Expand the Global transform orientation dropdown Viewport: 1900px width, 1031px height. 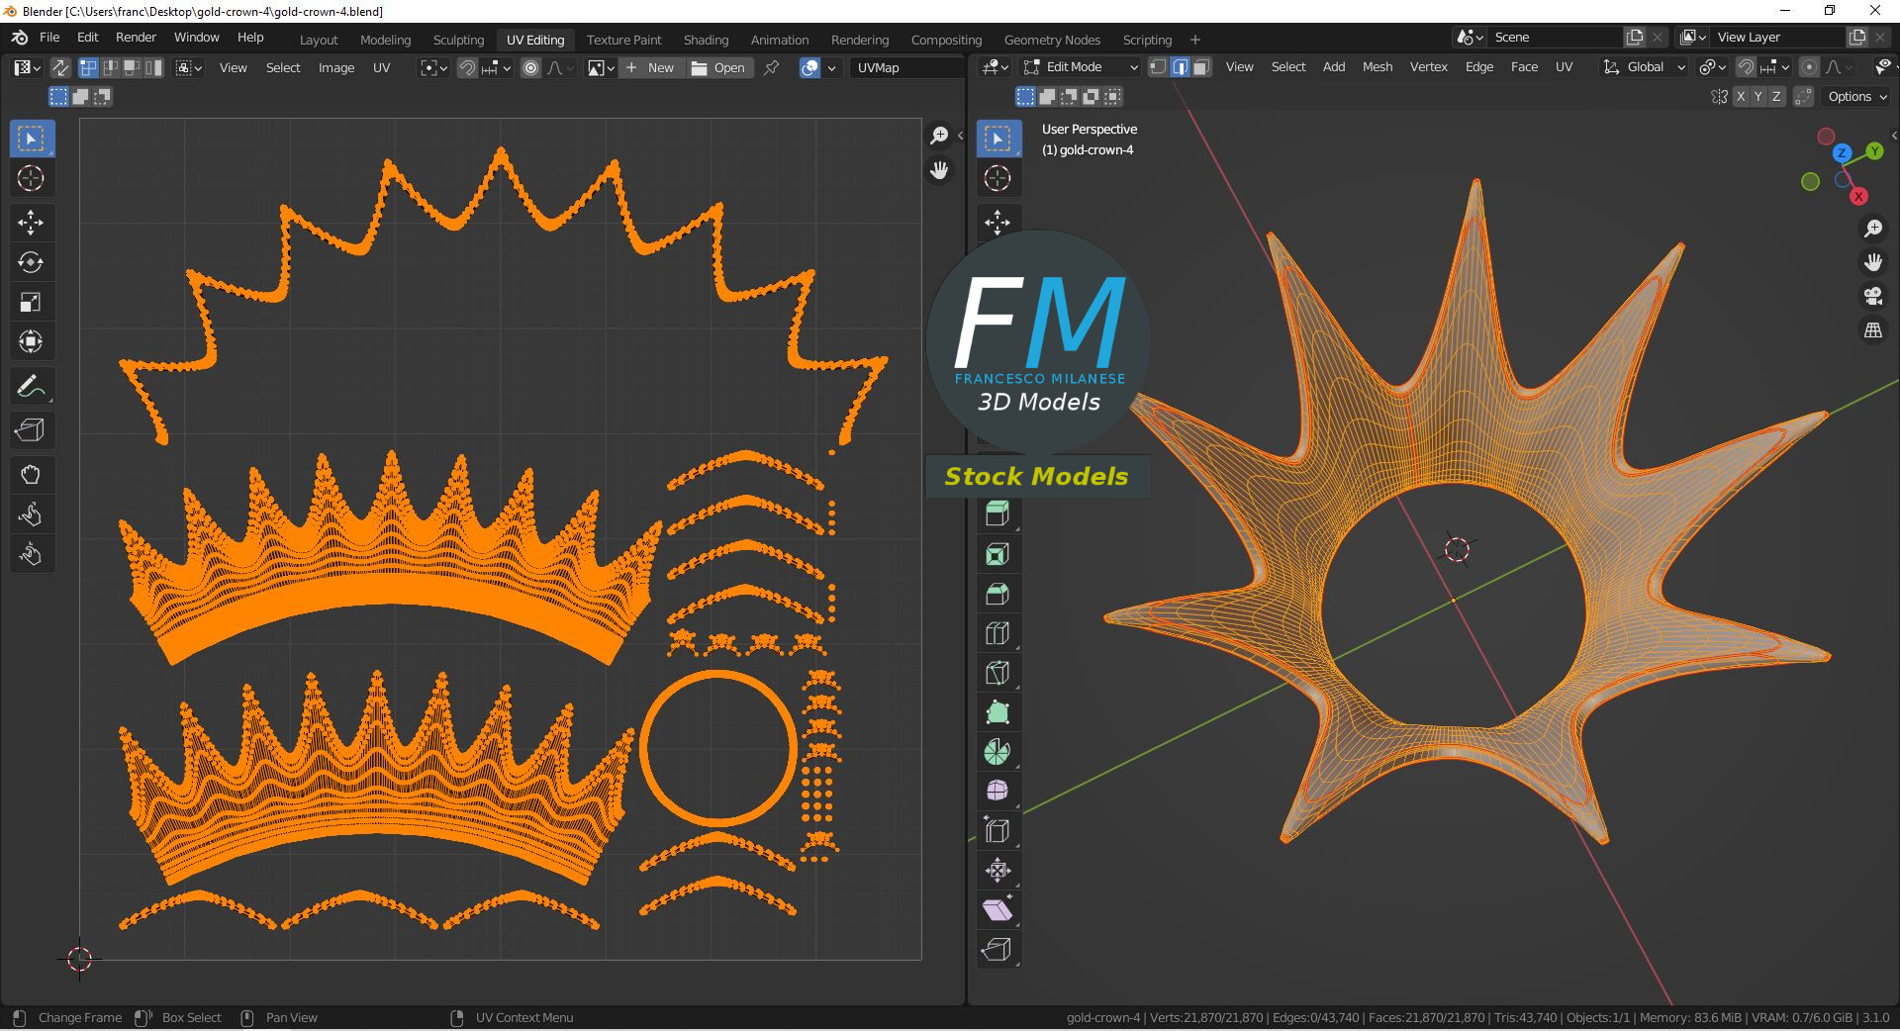[1645, 67]
